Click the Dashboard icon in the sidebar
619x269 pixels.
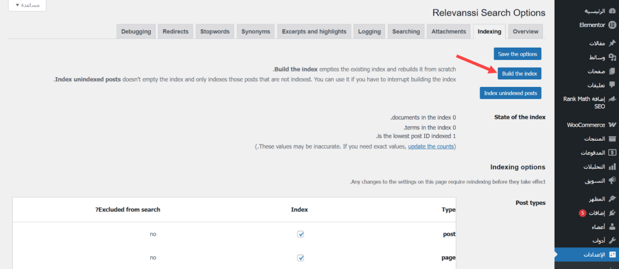[x=612, y=11]
